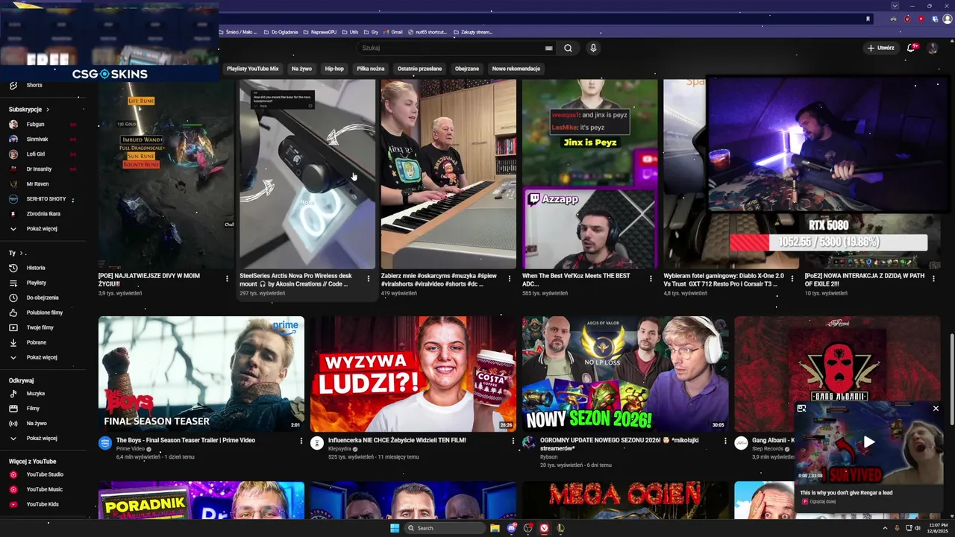Open the Windows Start menu
The width and height of the screenshot is (955, 537).
395,528
